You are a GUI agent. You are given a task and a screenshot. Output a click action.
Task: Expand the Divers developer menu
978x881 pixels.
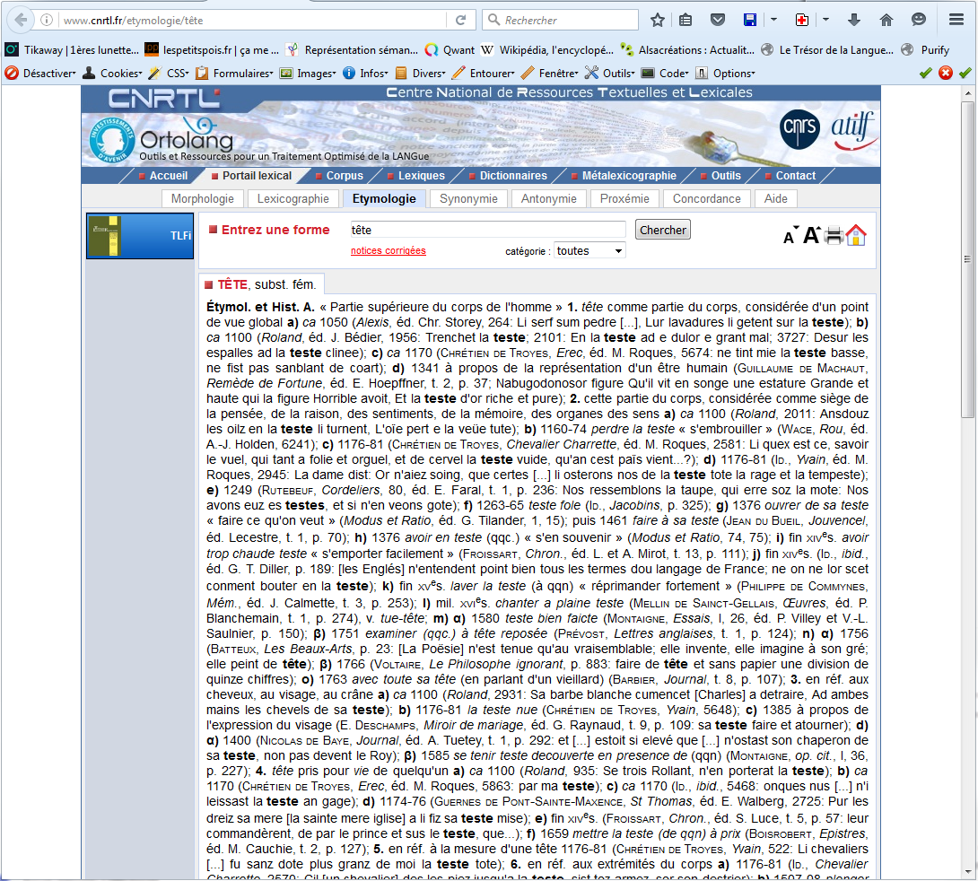(421, 74)
